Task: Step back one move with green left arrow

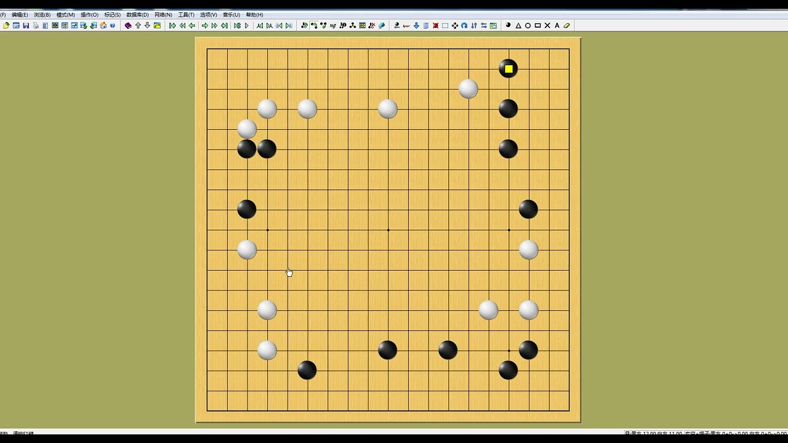Action: (x=191, y=26)
